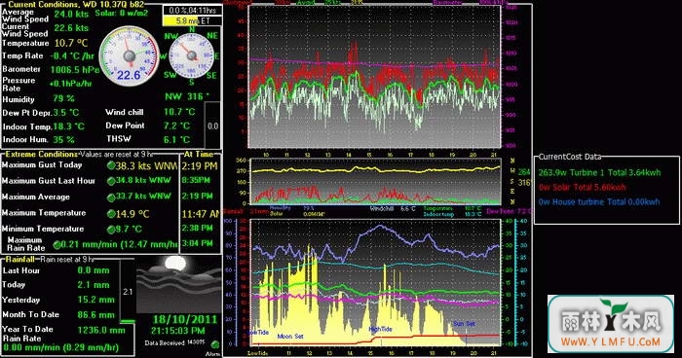Viewport: 682px width, 358px height.
Task: Click the green LED beside Minimum Temperature
Action: pos(111,230)
